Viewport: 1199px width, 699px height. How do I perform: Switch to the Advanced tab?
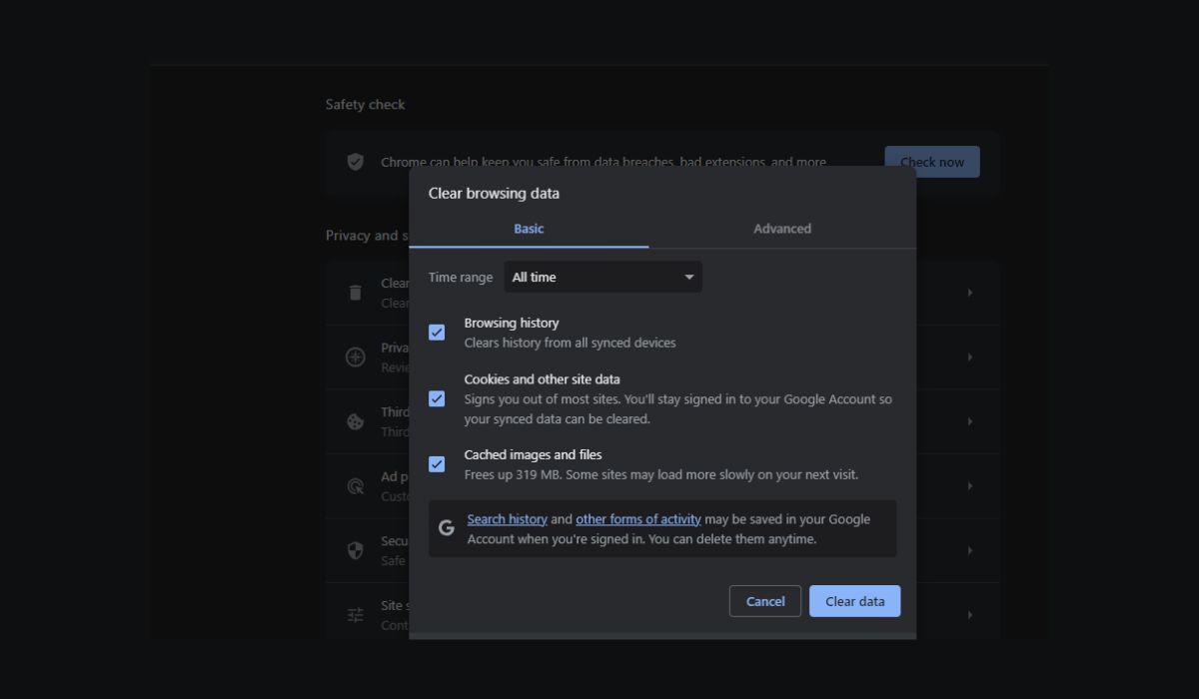[782, 229]
